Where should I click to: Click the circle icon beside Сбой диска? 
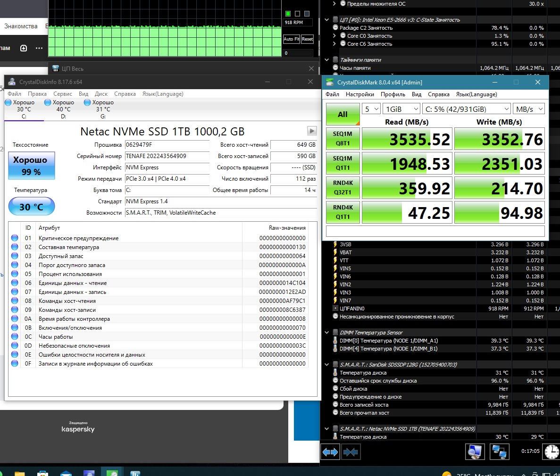(x=335, y=388)
